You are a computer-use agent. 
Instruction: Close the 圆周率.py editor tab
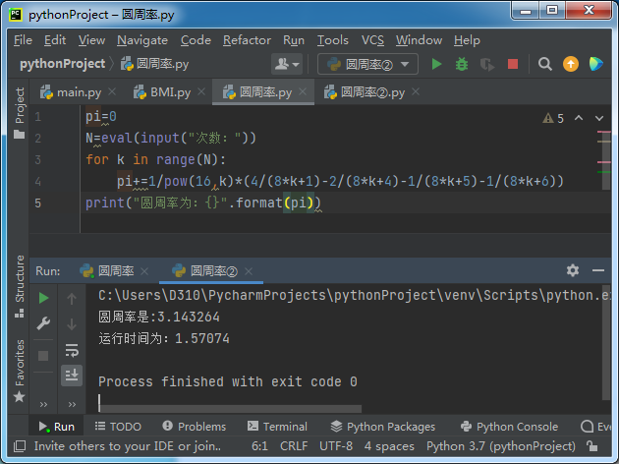click(x=303, y=91)
